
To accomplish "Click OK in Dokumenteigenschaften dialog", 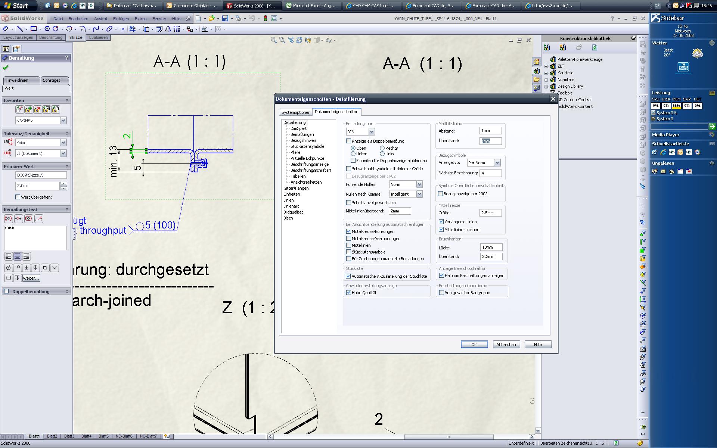I will click(474, 345).
